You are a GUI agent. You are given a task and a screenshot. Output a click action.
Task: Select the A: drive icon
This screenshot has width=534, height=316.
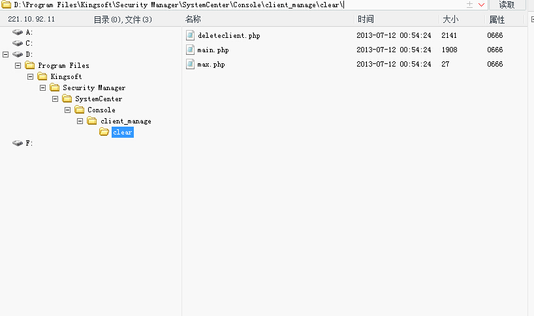pyautogui.click(x=18, y=32)
